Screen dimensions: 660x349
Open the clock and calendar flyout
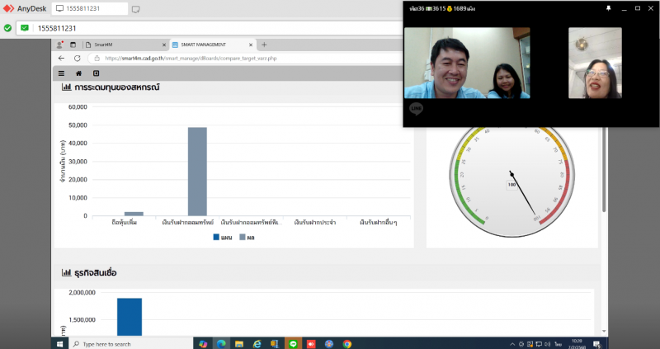coord(577,344)
